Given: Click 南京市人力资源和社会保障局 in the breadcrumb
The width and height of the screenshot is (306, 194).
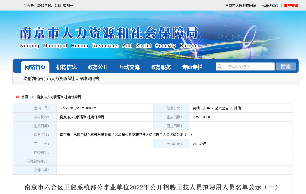Looking at the screenshot, I should point(59,97).
